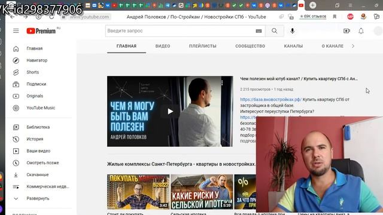Play the featured channel trailer video
The width and height of the screenshot is (383, 215).
coord(170,112)
